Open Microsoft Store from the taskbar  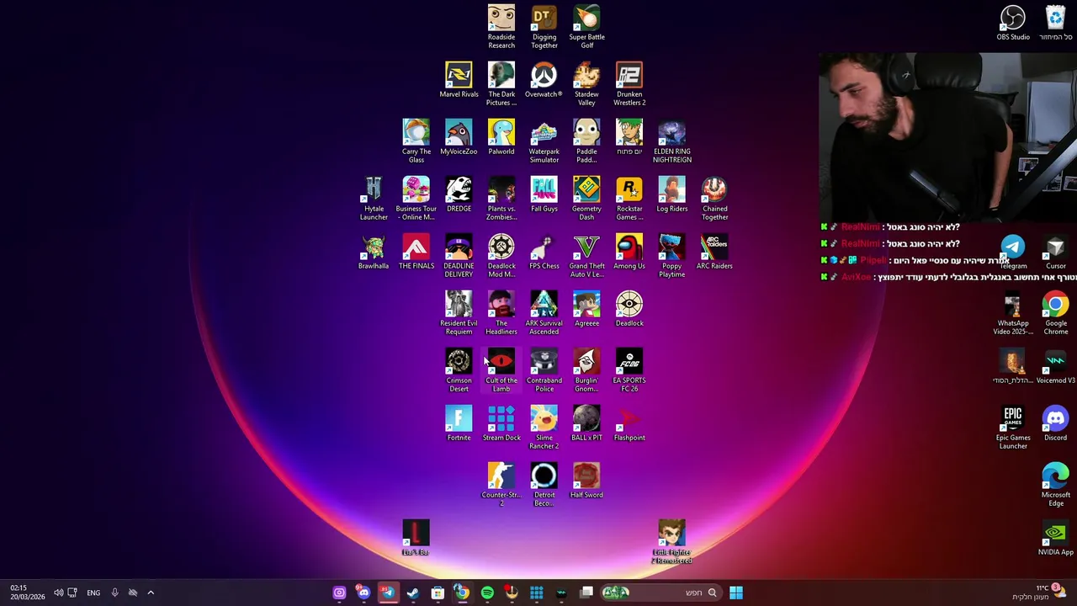[438, 593]
